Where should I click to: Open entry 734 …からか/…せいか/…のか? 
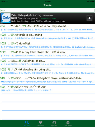(x=47, y=28)
